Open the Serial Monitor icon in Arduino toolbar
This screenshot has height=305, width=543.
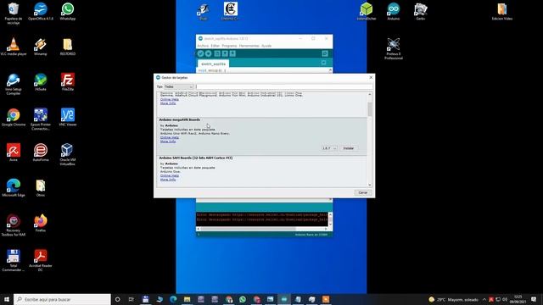pos(325,53)
